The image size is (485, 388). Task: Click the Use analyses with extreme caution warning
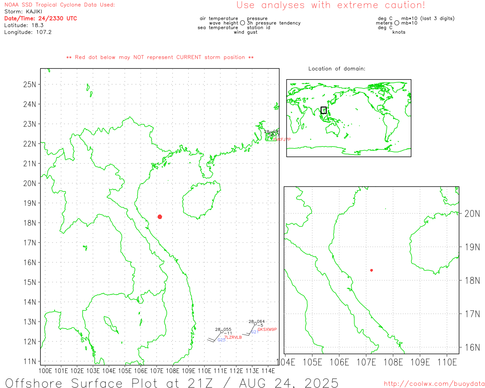click(331, 5)
